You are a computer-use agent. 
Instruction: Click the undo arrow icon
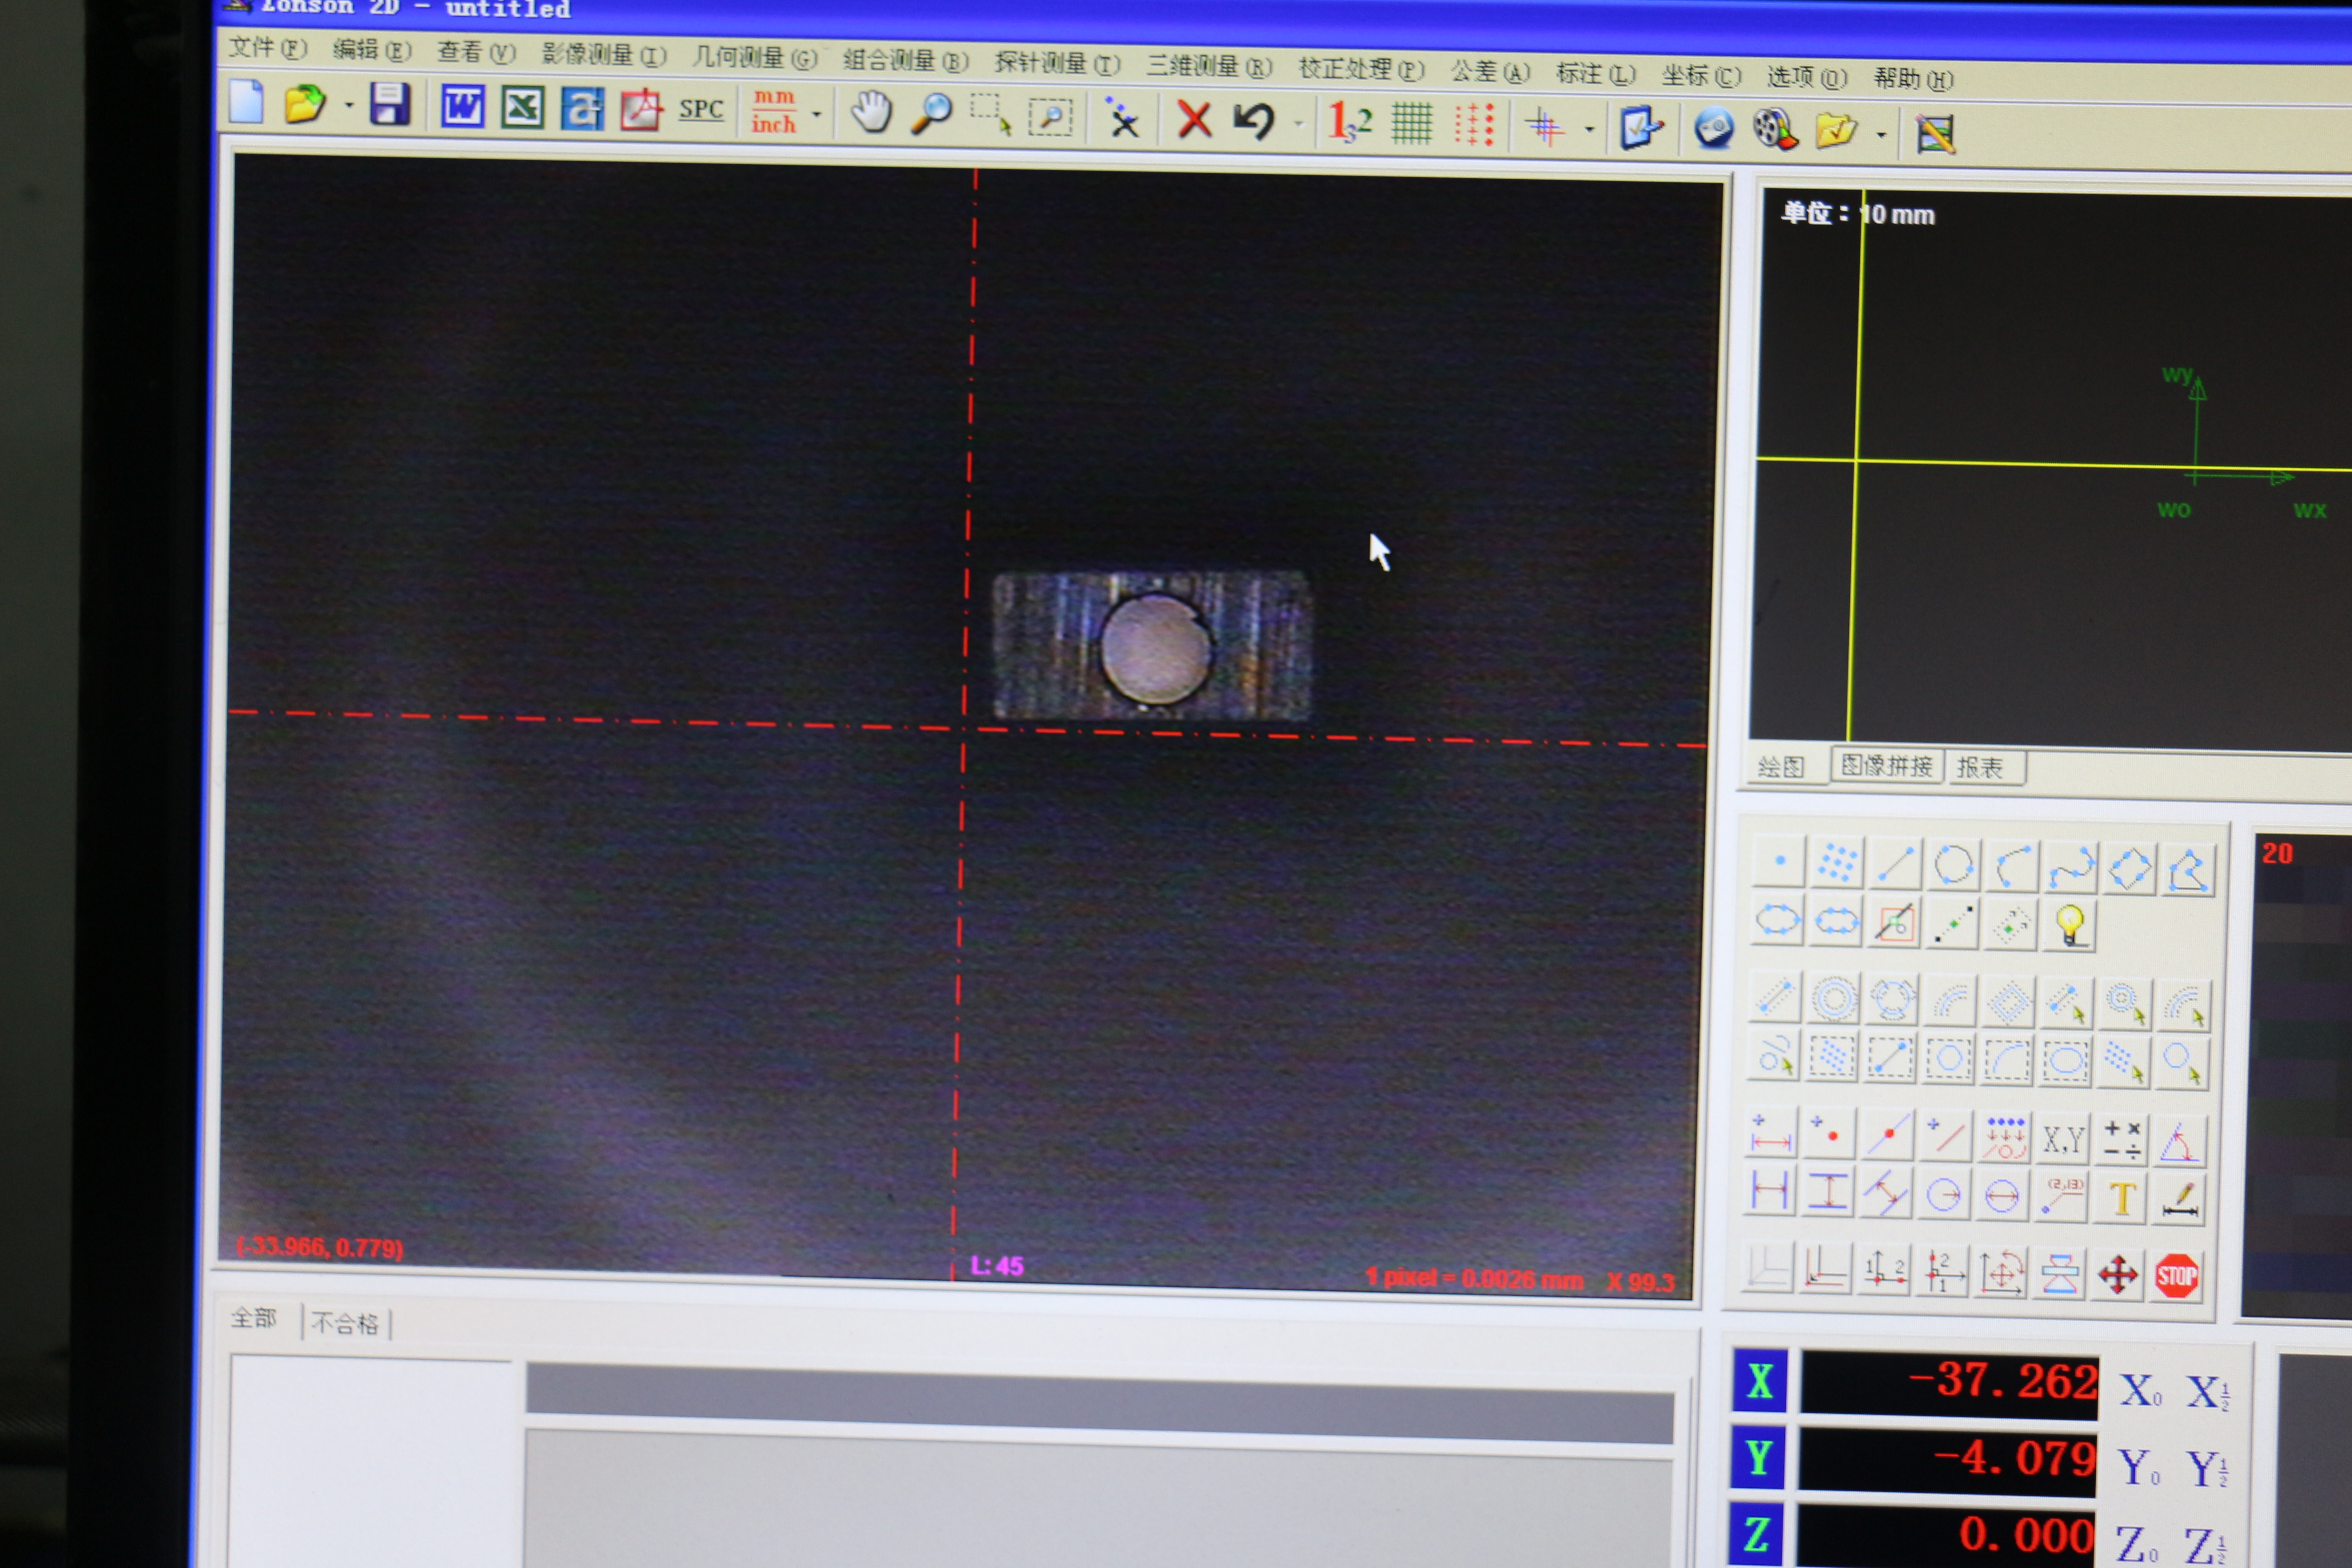[x=1254, y=121]
